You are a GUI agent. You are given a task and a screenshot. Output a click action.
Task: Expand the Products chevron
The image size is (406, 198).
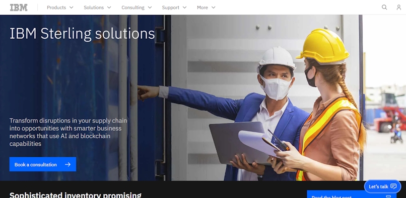[72, 8]
